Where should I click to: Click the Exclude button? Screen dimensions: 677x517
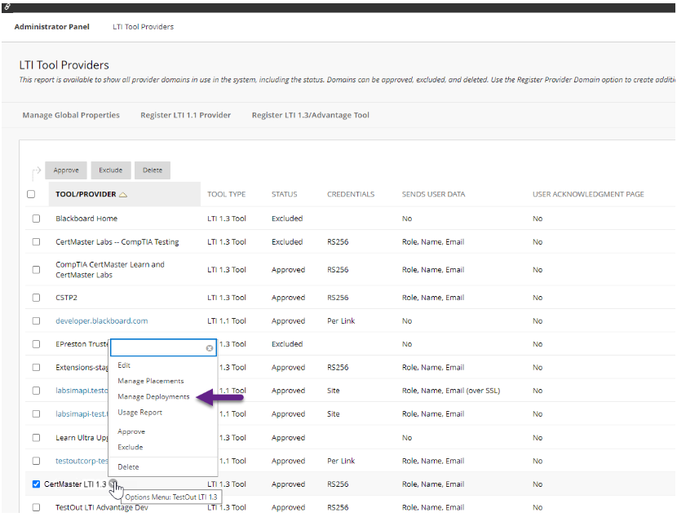(110, 170)
